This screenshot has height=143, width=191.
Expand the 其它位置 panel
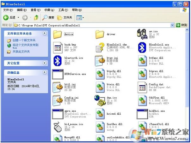(x=45, y=63)
